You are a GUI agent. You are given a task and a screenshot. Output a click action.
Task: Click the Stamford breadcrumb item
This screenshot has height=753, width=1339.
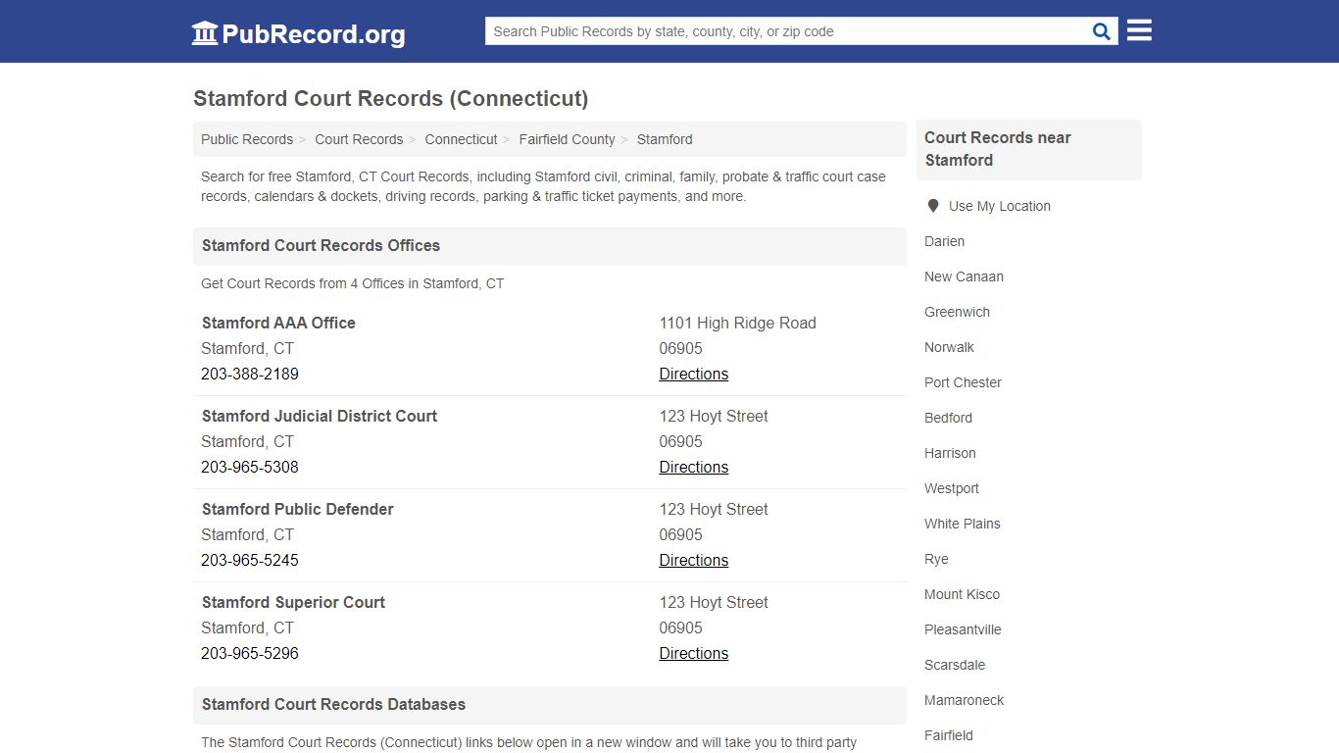(x=665, y=139)
